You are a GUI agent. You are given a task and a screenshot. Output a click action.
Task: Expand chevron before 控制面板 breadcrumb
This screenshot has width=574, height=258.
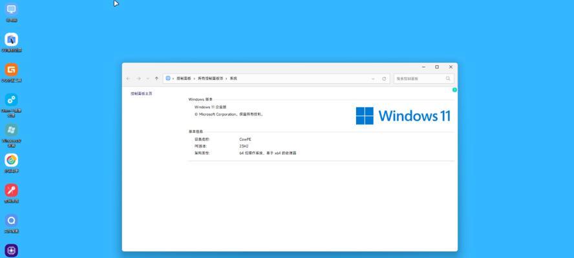173,79
